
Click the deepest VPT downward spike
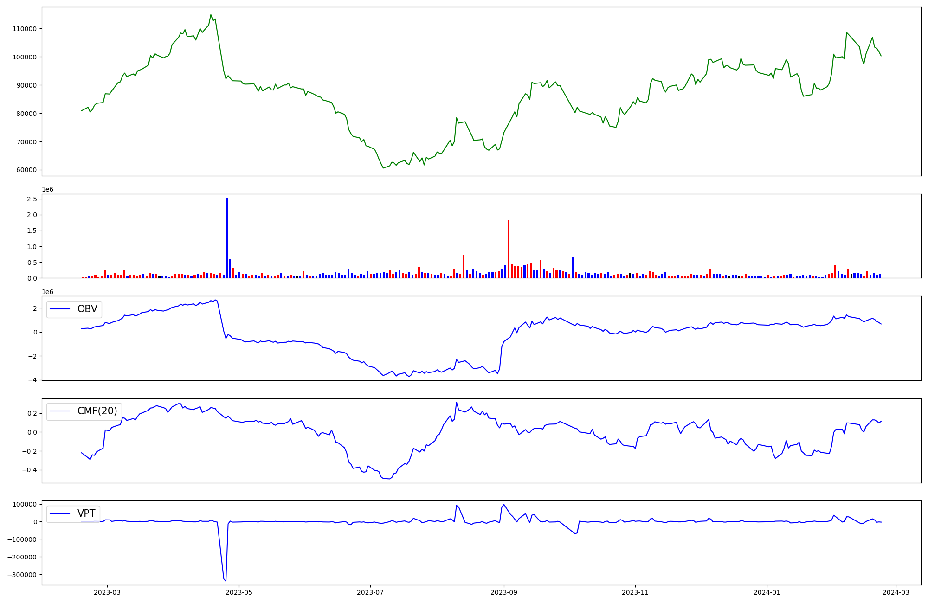pyautogui.click(x=226, y=580)
